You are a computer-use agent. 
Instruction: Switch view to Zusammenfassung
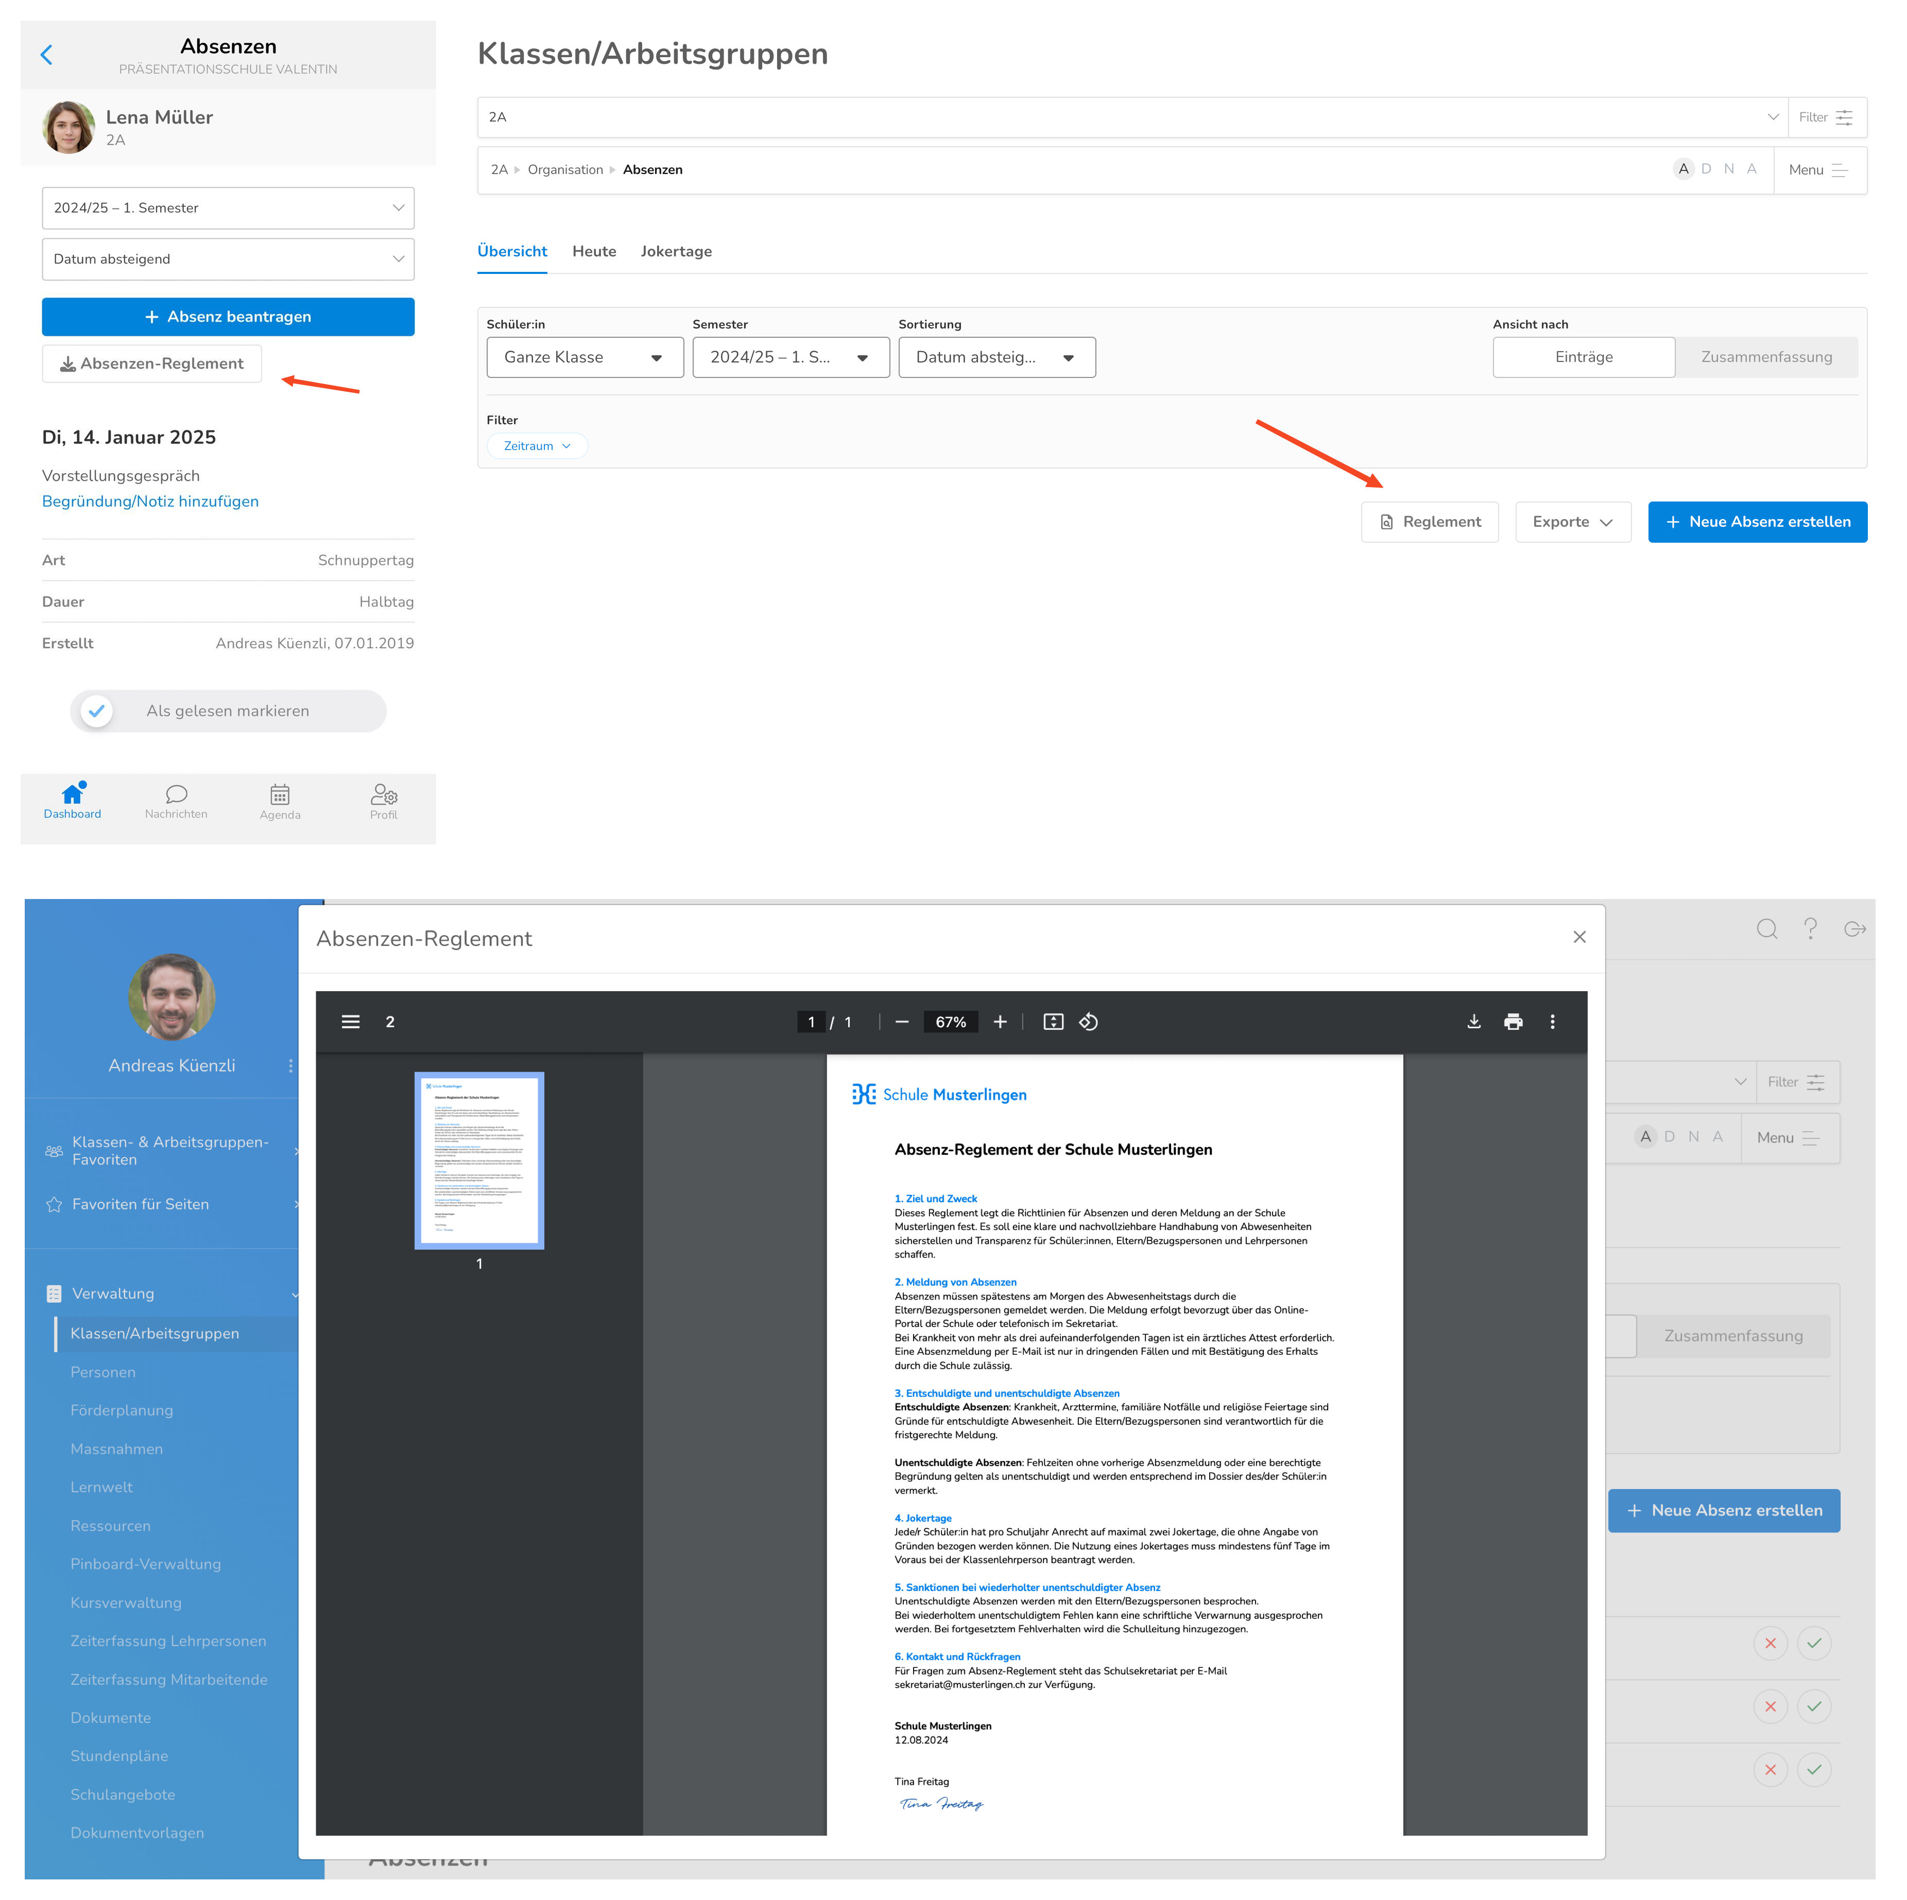tap(1765, 357)
